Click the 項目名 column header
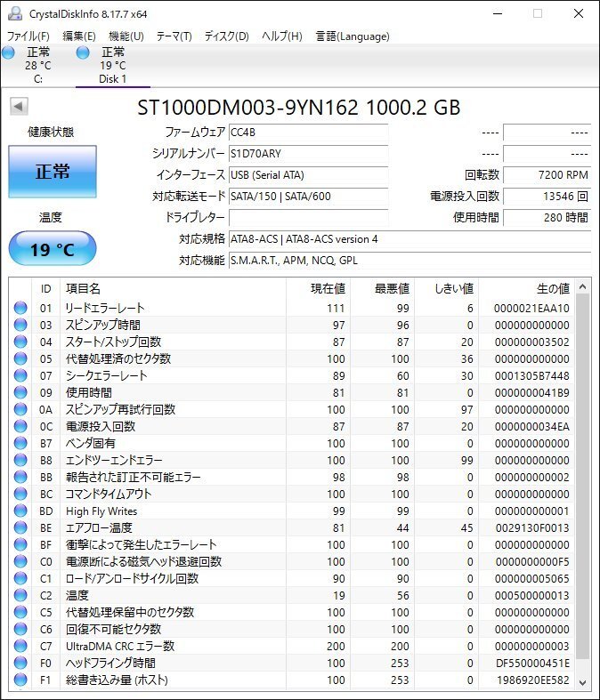The width and height of the screenshot is (600, 700). (x=173, y=289)
